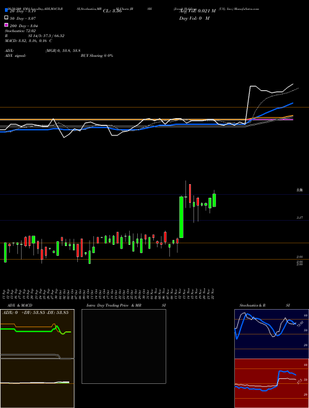Click the 'BUY Slowing @ 0%' signal text
Screen dimensions: 309x408
pos(97,56)
